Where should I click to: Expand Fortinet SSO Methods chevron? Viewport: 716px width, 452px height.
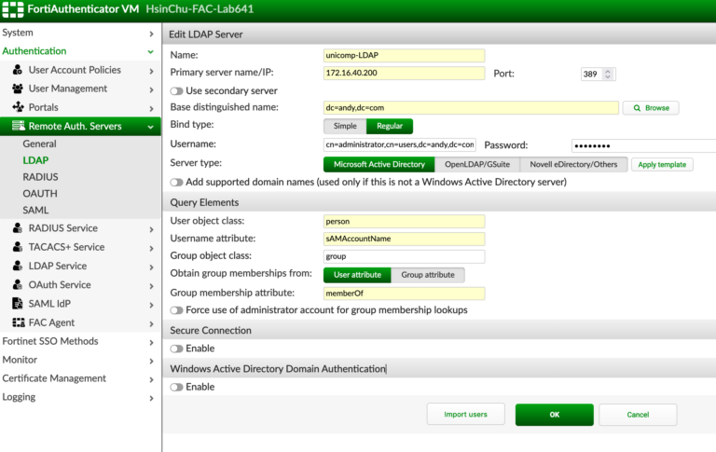point(151,342)
